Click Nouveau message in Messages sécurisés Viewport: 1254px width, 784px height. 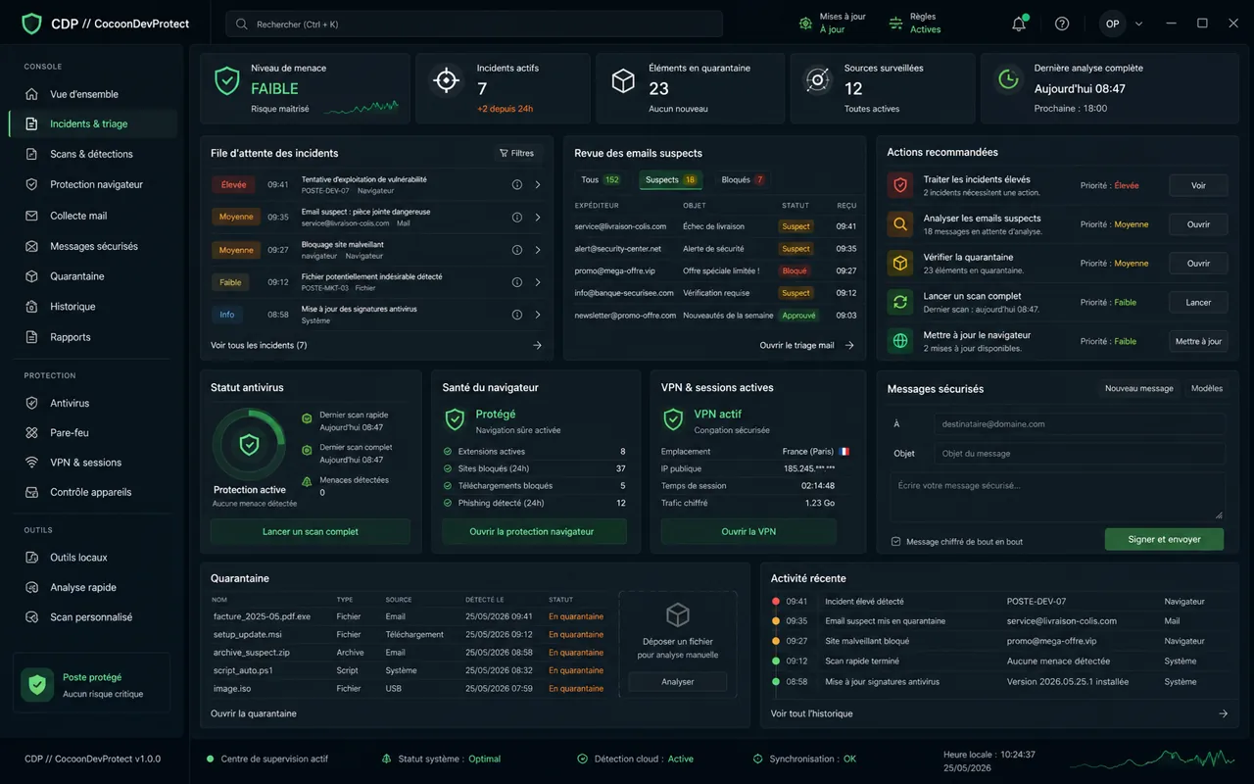point(1138,388)
